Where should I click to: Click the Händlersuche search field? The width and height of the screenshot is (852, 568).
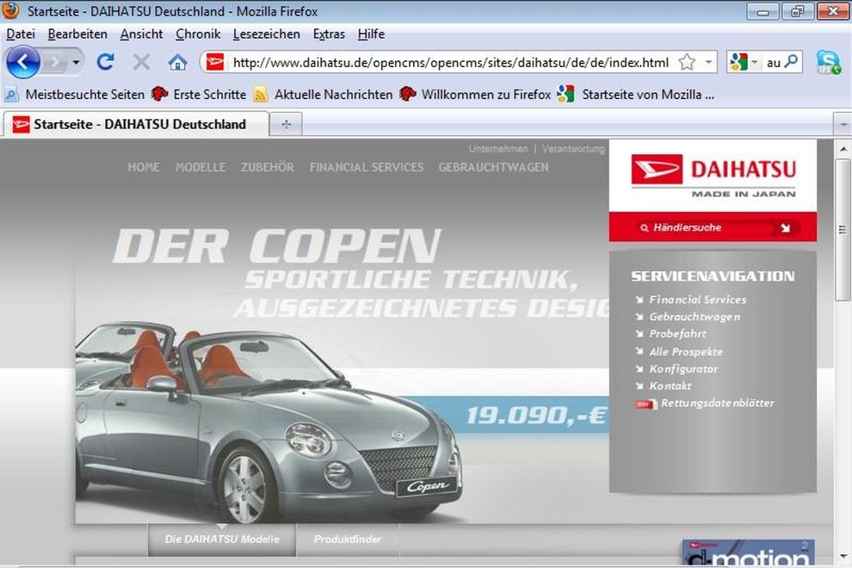(707, 228)
